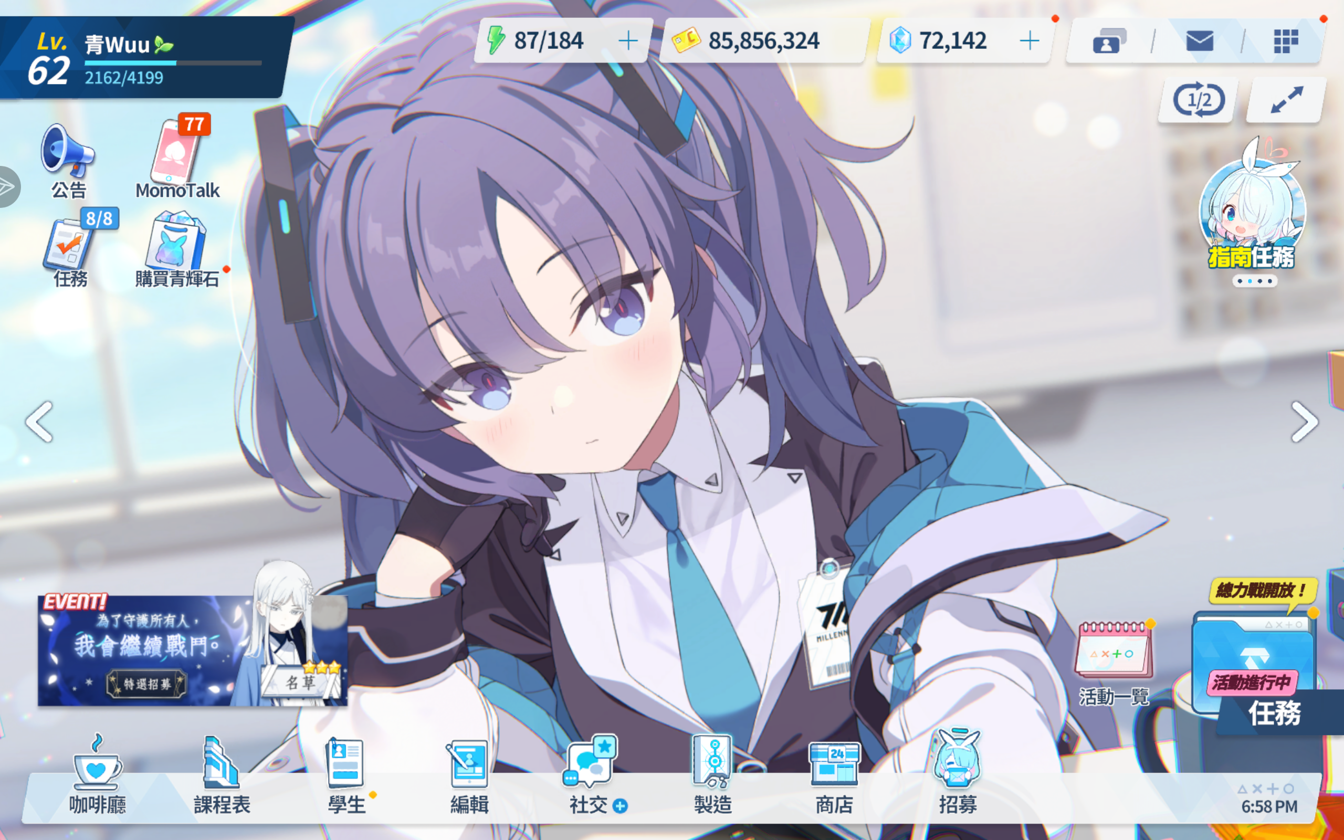The image size is (1344, 840).
Task: Click the plus next to 72,142 gems
Action: [x=1029, y=40]
